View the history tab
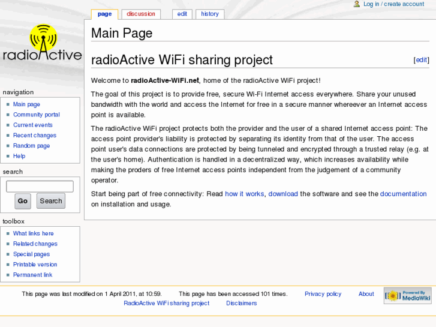Screen dimensions: 436x327 [210, 14]
